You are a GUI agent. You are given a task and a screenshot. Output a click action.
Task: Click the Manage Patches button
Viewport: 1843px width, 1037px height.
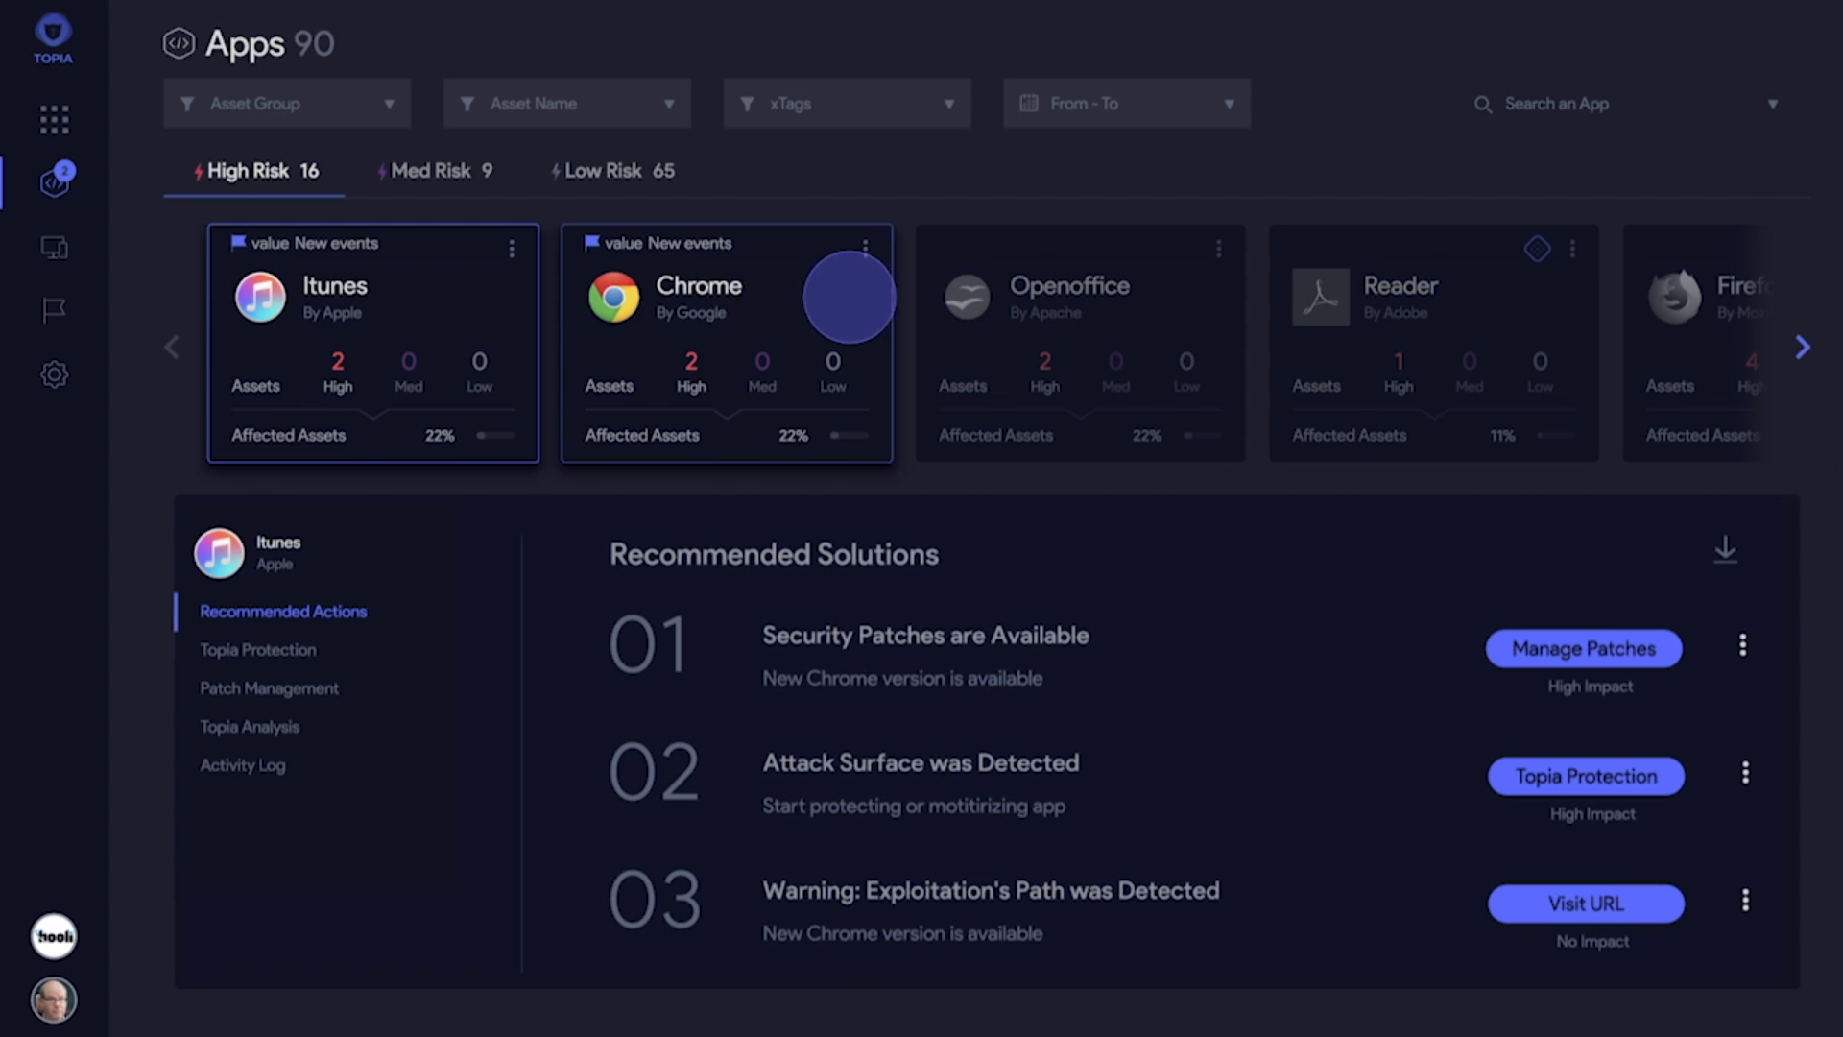[1583, 649]
